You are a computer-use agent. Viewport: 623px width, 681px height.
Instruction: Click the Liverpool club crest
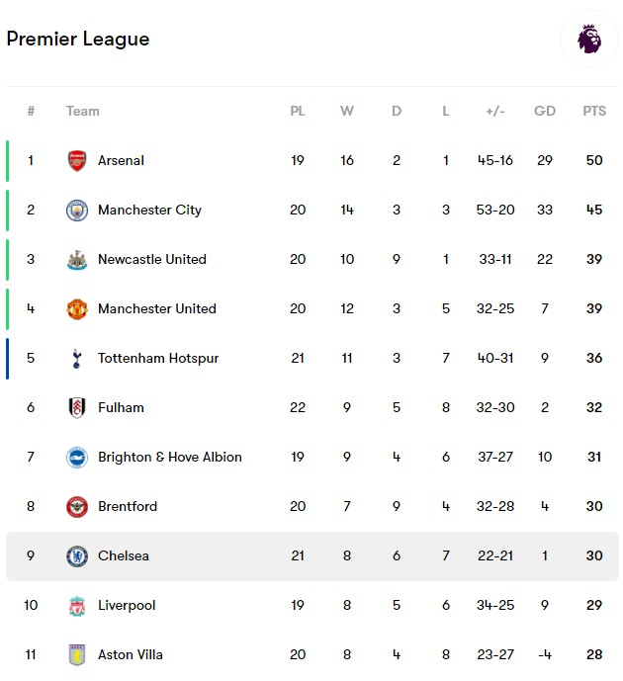(77, 606)
